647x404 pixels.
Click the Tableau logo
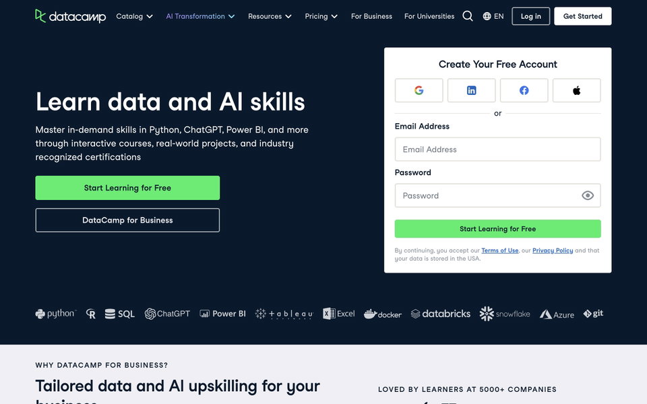click(284, 314)
